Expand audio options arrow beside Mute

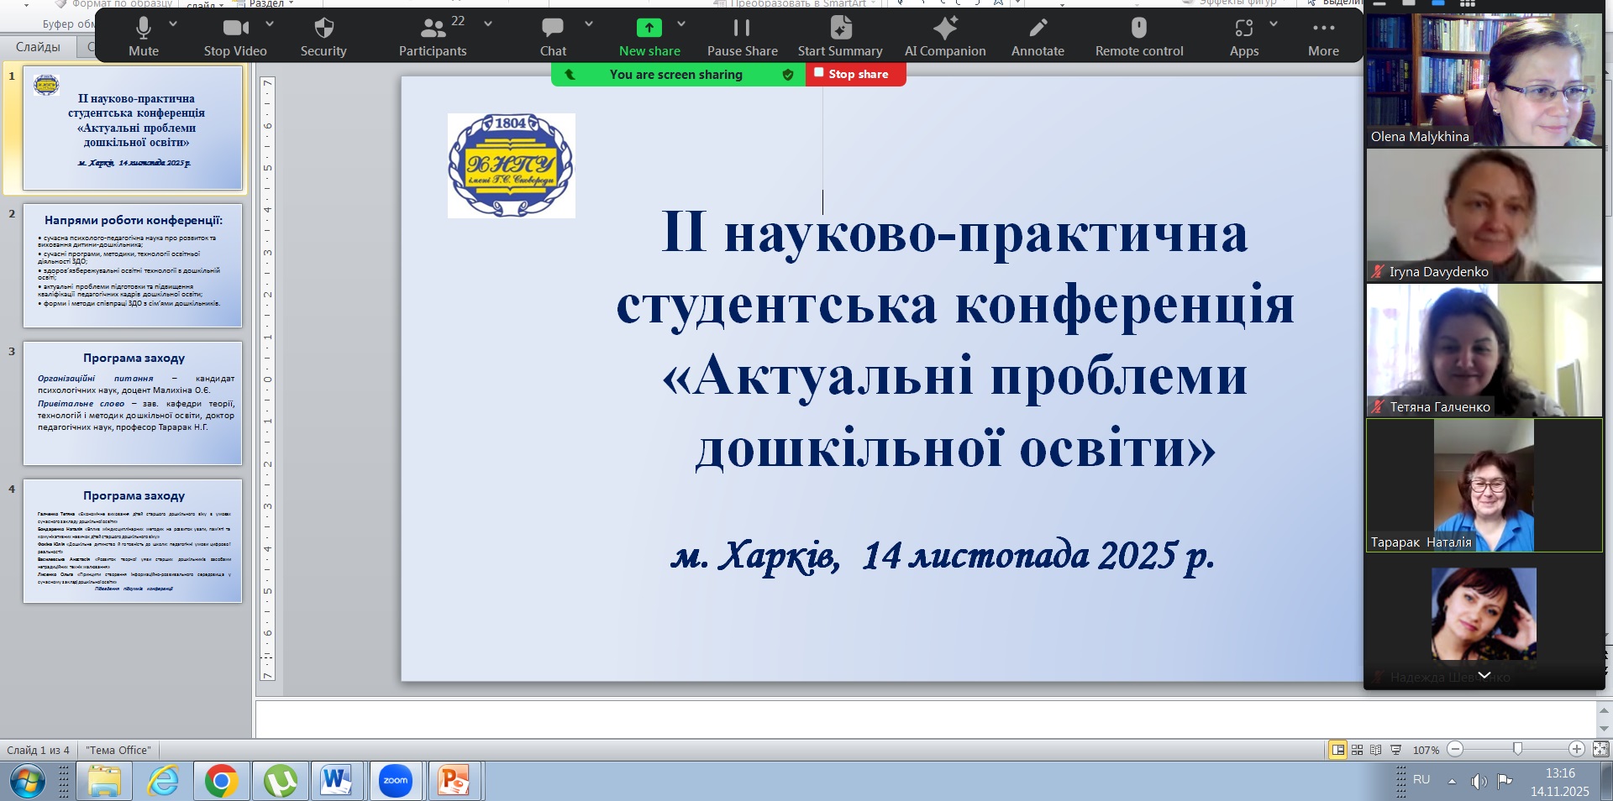(173, 24)
